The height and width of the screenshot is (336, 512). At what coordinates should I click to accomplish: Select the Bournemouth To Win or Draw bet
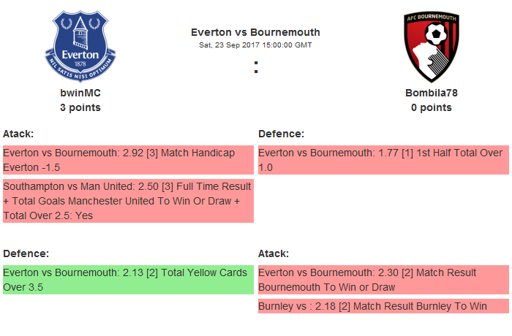pos(383,280)
